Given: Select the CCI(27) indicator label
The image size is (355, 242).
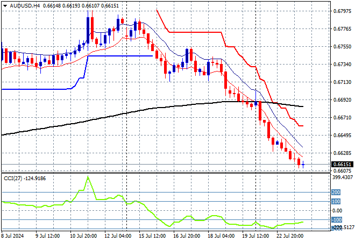Looking at the screenshot, I should [13, 179].
